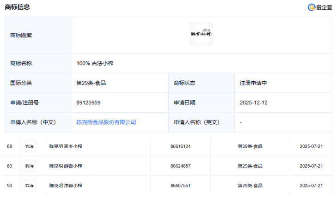336x199 pixels.
Task: Click row number 90
Action: tap(9, 186)
